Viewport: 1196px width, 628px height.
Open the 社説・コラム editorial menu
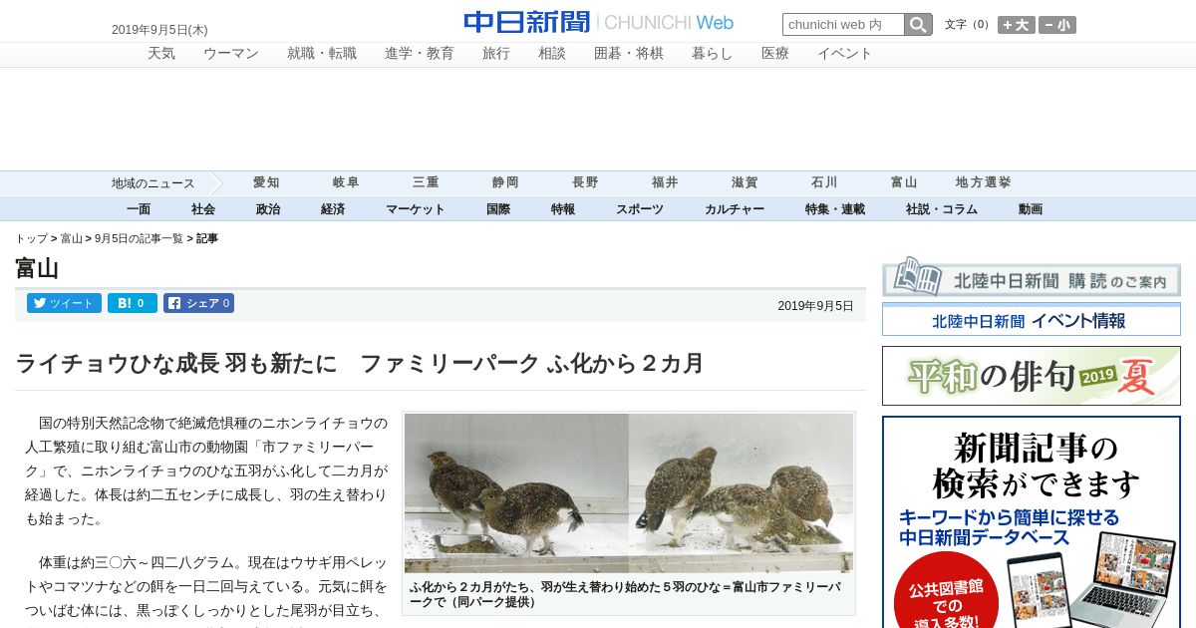[x=942, y=209]
